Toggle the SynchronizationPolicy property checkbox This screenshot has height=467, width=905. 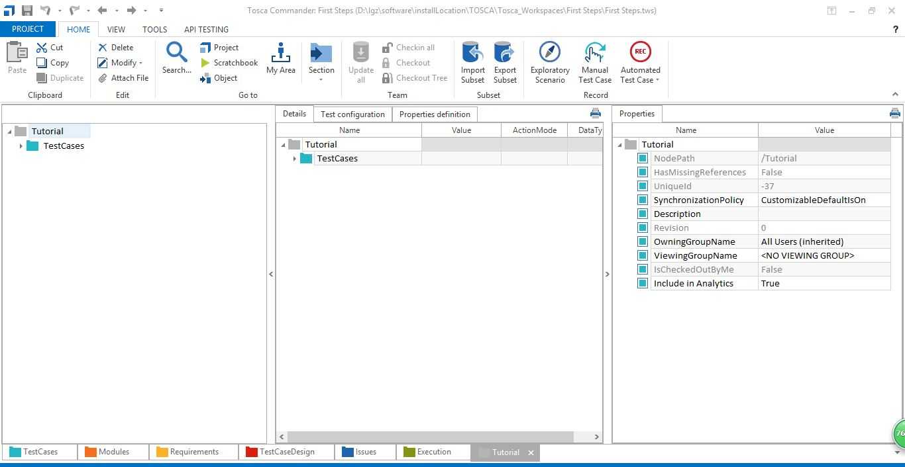tap(643, 200)
